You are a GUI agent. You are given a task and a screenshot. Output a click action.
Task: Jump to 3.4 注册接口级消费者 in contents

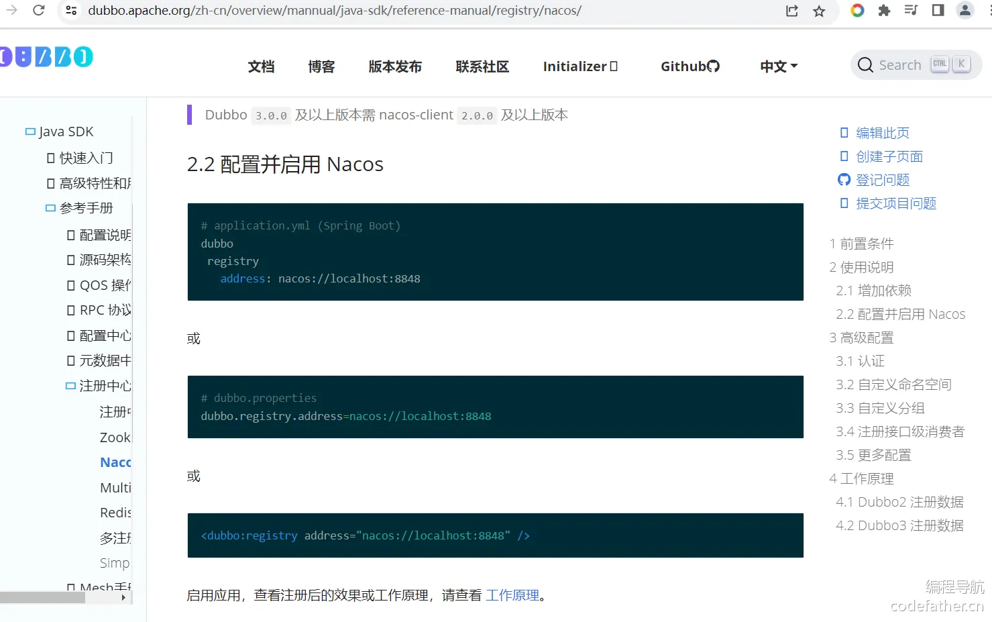click(901, 431)
